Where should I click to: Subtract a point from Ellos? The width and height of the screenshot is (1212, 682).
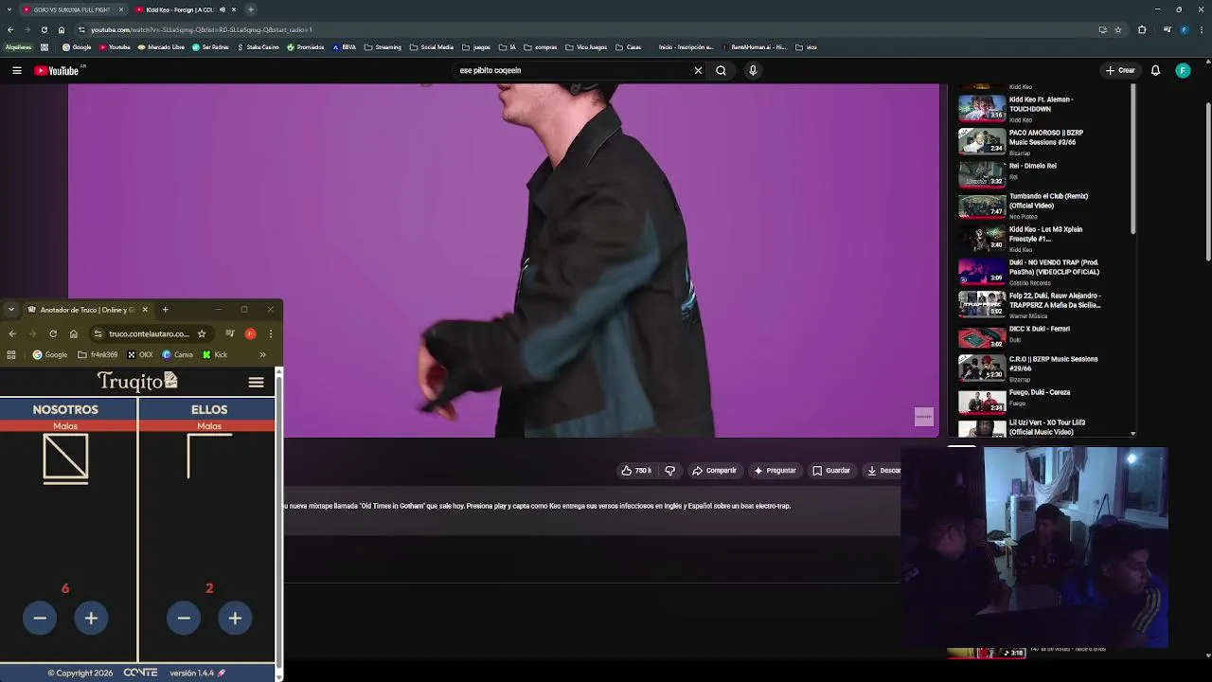[x=184, y=619]
